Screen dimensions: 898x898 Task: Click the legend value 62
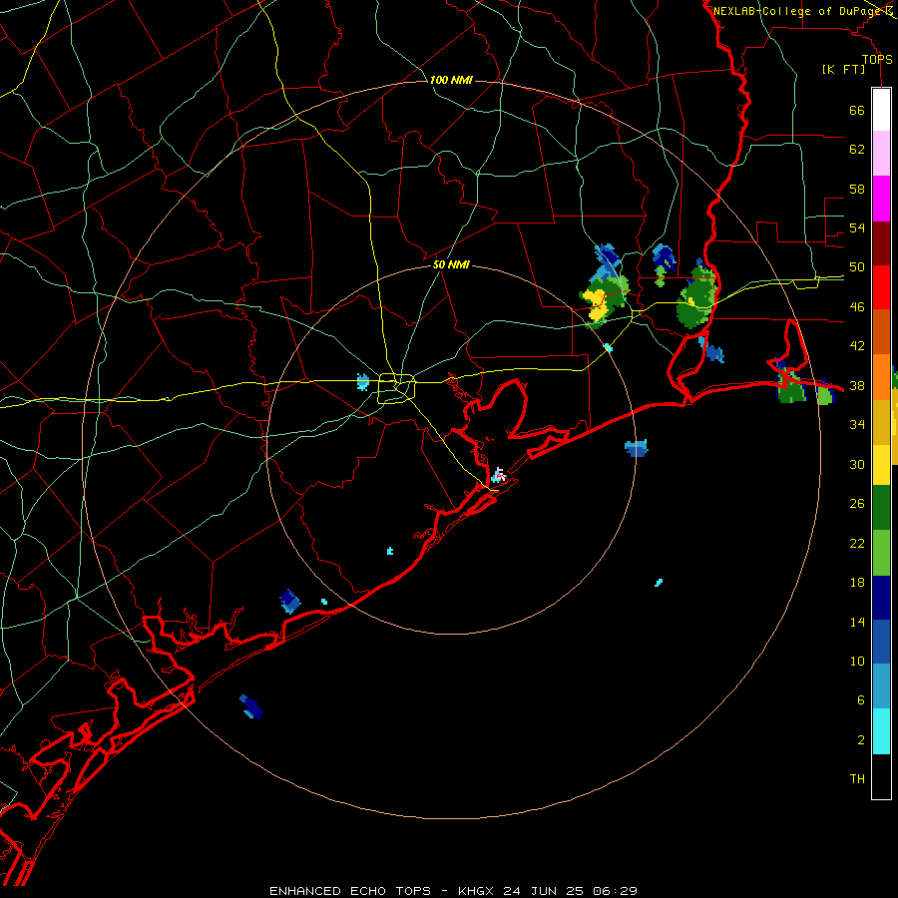coord(857,150)
